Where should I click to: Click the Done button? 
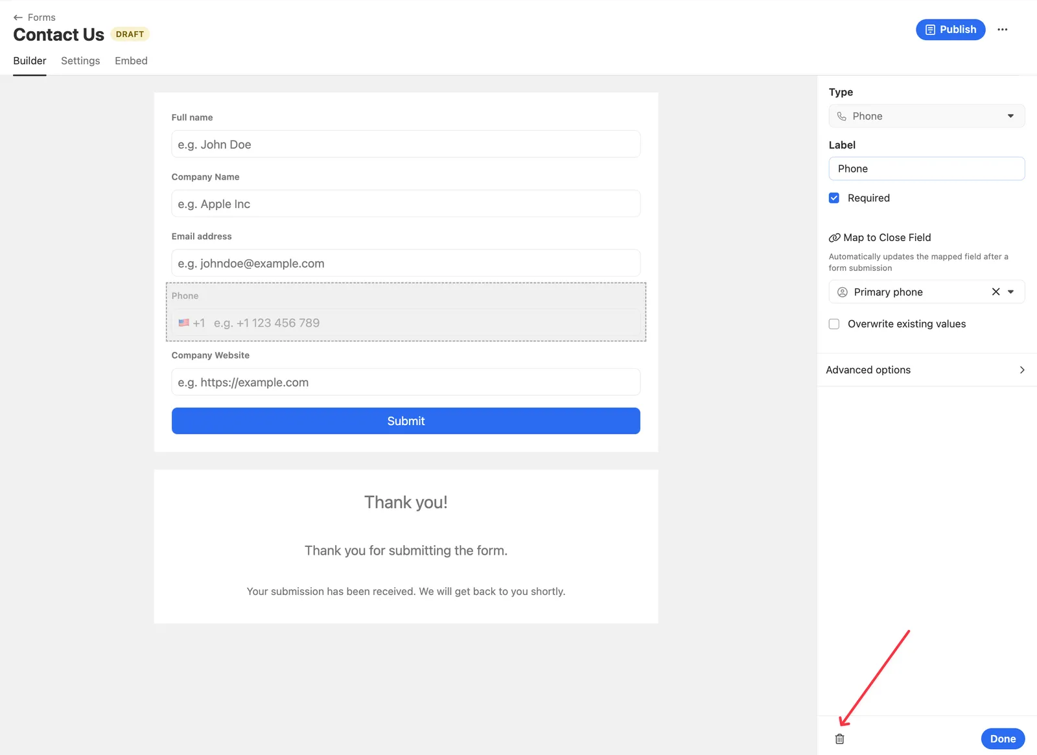pos(1003,739)
